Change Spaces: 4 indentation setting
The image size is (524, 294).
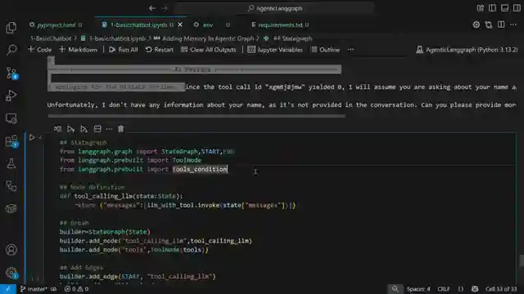[x=418, y=289]
